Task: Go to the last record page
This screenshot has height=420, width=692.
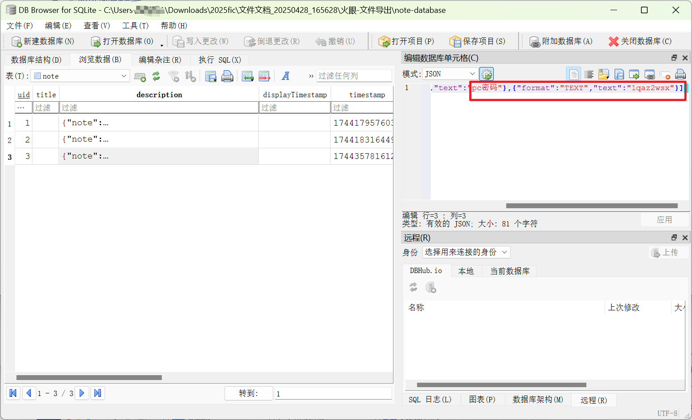Action: click(x=98, y=393)
